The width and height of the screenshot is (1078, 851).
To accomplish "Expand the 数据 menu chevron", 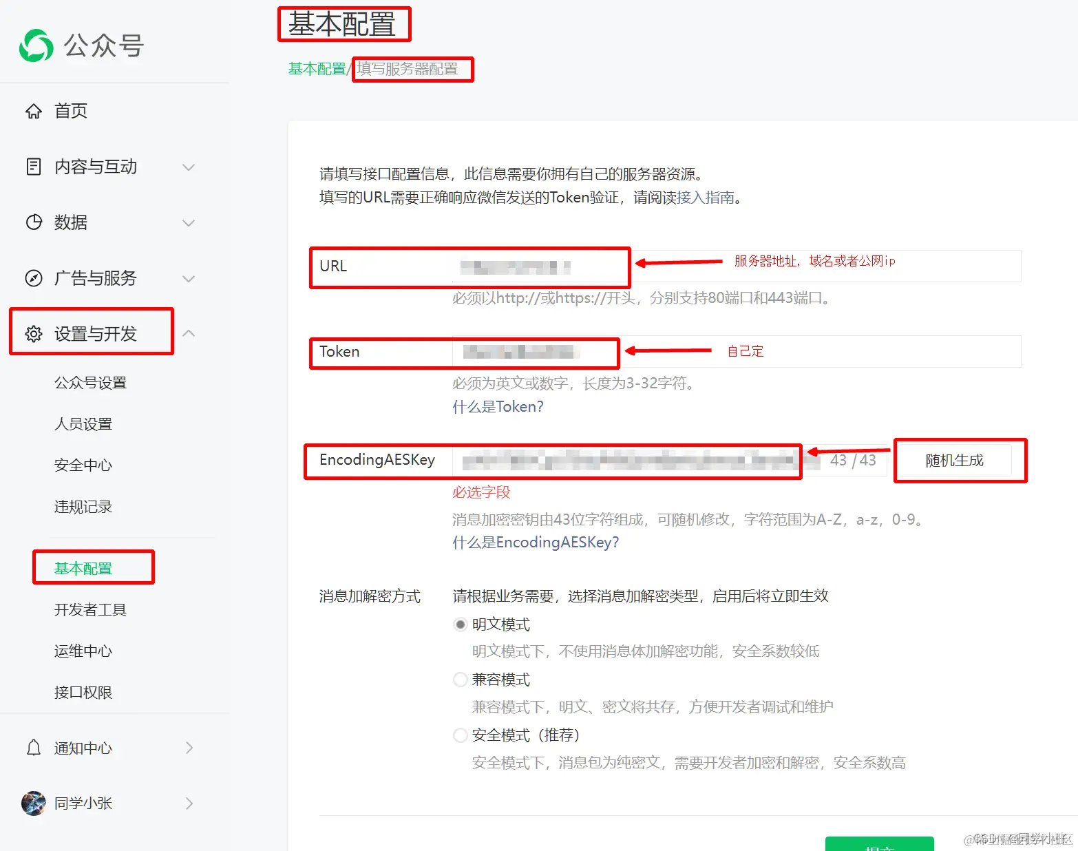I will (189, 223).
